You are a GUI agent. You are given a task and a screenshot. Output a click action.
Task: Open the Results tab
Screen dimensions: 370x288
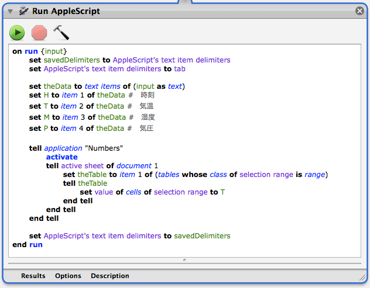pyautogui.click(x=33, y=276)
